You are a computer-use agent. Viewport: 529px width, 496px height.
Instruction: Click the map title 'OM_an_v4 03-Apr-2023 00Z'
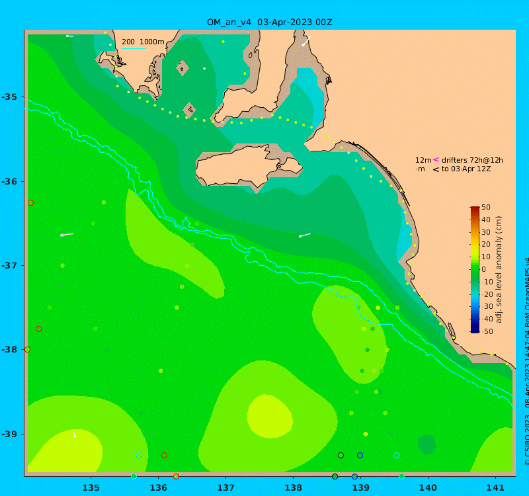pyautogui.click(x=270, y=22)
